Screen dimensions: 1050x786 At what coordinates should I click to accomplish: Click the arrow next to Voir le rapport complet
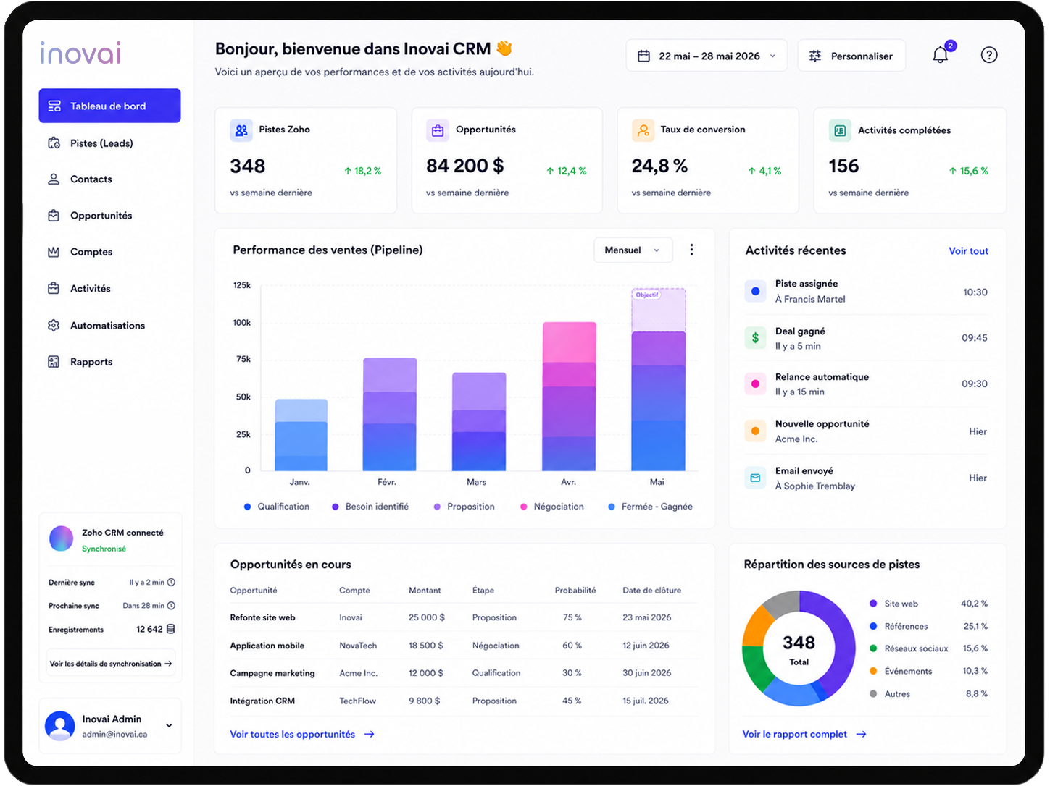point(861,734)
